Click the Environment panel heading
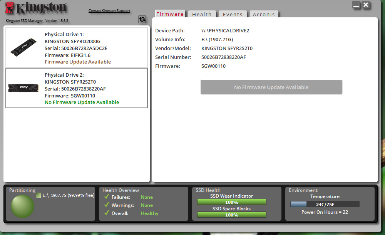This screenshot has height=235, width=385. click(x=303, y=190)
